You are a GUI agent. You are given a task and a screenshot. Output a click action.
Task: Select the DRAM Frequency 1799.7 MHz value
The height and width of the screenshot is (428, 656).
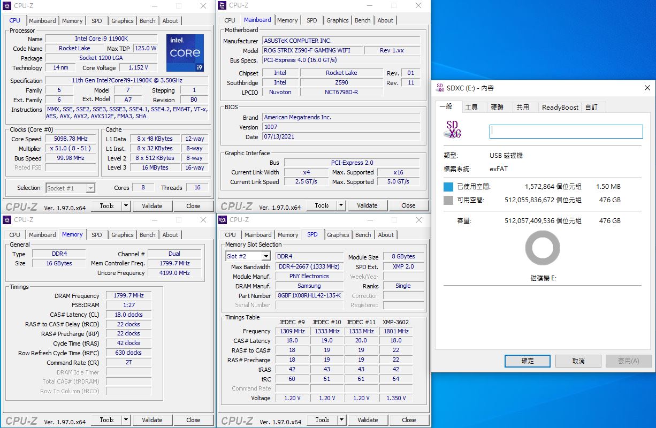pyautogui.click(x=128, y=295)
